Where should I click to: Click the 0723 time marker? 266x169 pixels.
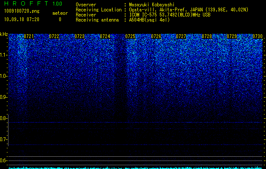pyautogui.click(x=80, y=36)
